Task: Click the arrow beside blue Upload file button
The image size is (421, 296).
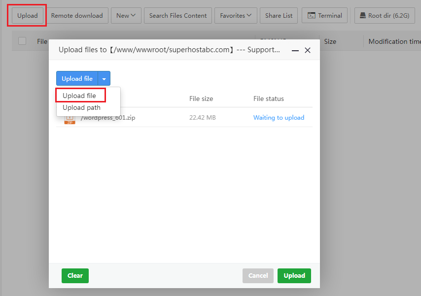Action: [x=104, y=79]
